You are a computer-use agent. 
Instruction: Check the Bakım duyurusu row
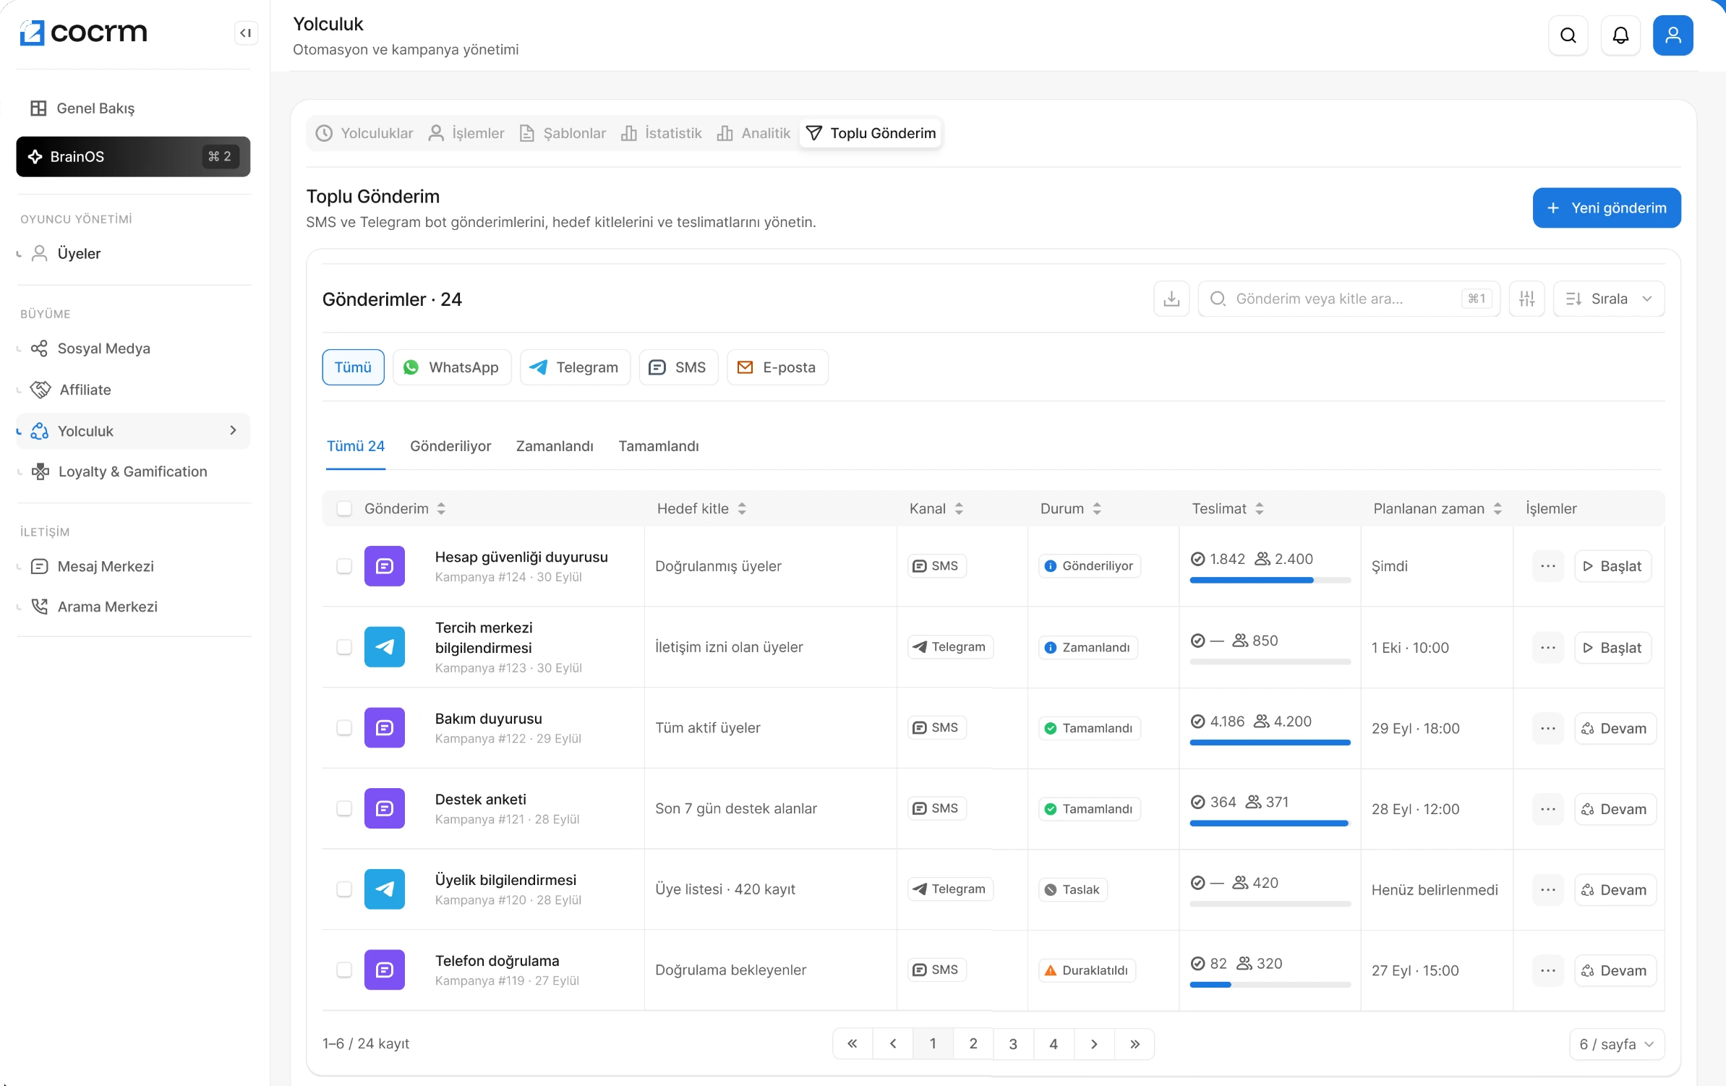[x=344, y=727]
